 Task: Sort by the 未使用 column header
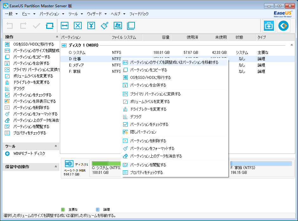214,37
